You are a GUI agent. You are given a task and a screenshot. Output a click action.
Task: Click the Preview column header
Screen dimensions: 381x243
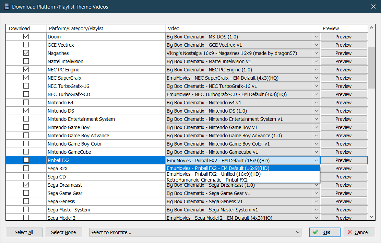pyautogui.click(x=344, y=28)
